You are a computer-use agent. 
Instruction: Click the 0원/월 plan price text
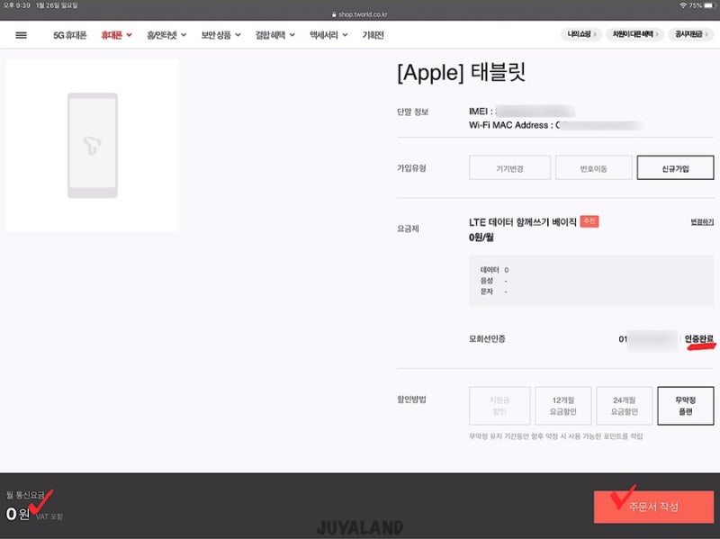(x=481, y=238)
